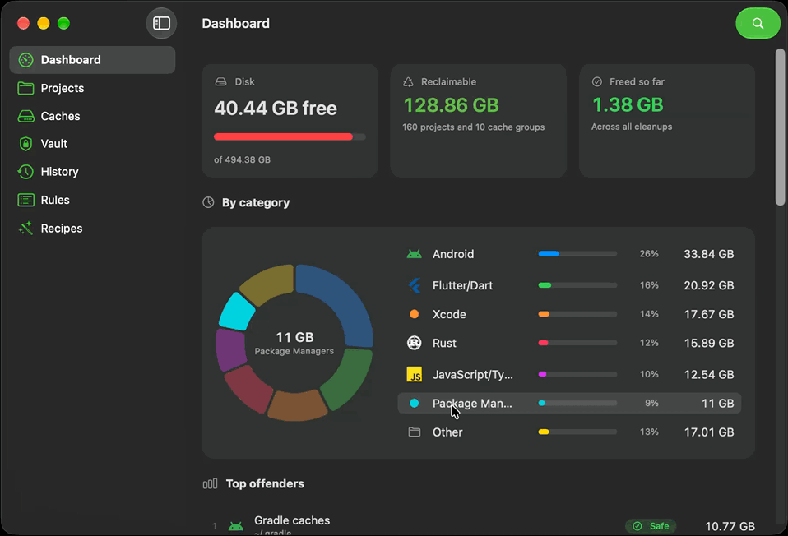Click the cyan Package Managers dot
The height and width of the screenshot is (536, 788).
point(414,403)
